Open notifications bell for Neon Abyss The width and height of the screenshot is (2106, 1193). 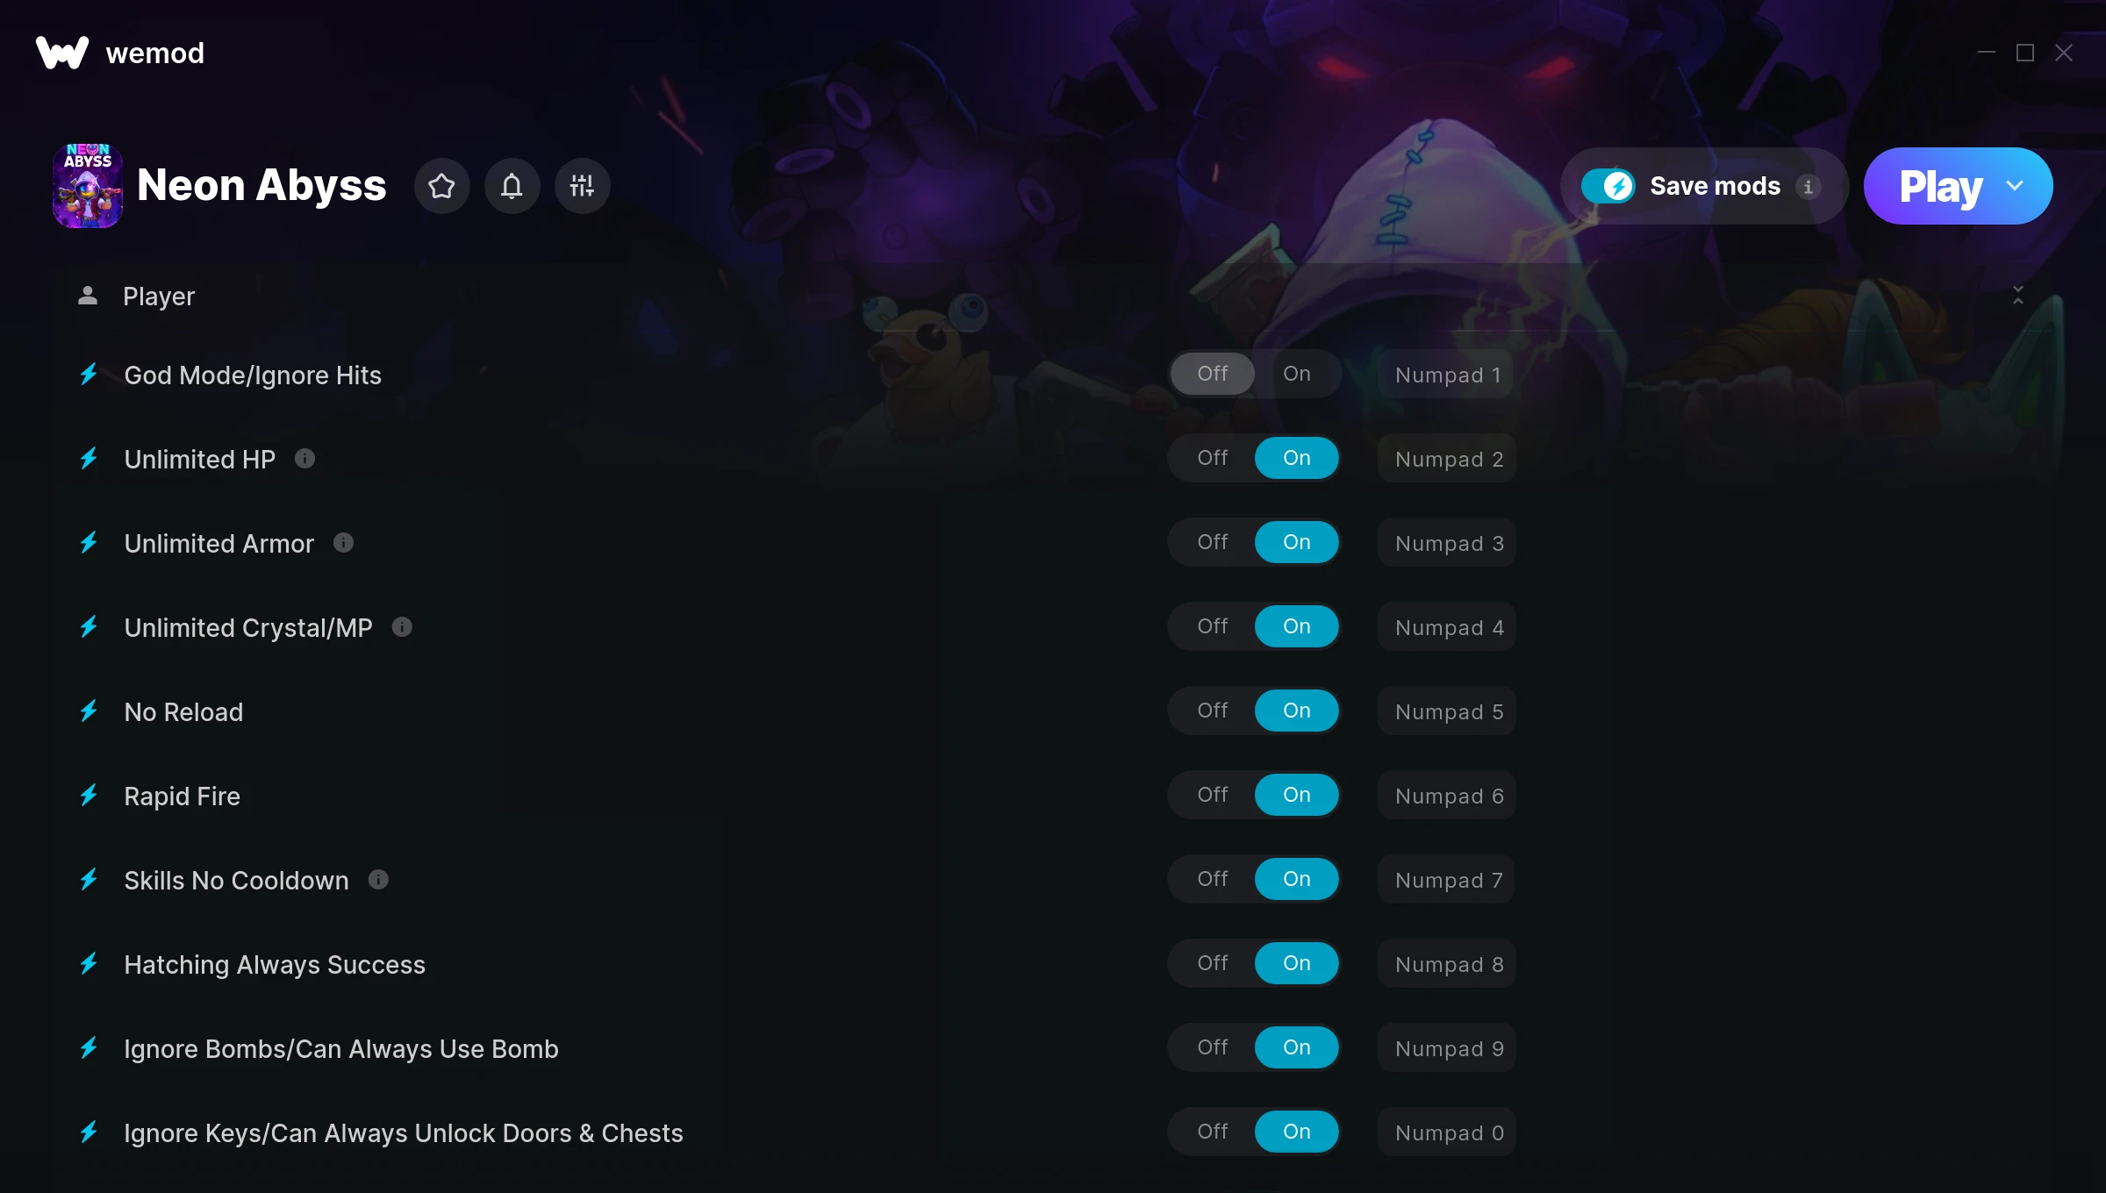512,186
